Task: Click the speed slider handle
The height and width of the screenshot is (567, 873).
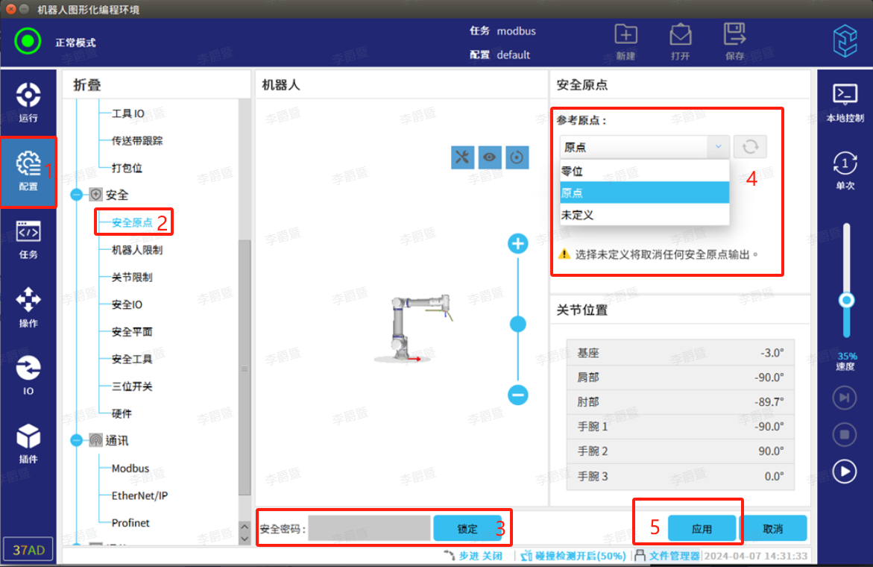Action: pyautogui.click(x=846, y=300)
